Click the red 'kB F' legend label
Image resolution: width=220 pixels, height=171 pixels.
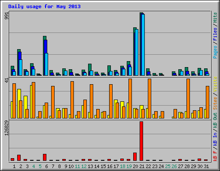click(x=215, y=156)
